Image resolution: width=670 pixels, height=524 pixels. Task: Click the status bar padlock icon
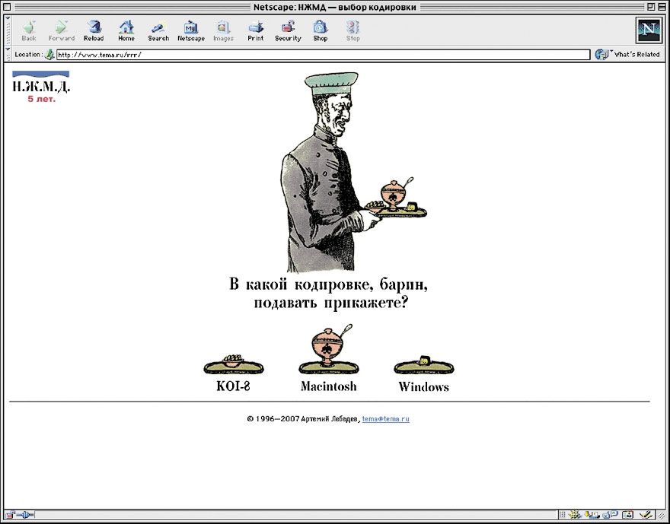pyautogui.click(x=9, y=515)
